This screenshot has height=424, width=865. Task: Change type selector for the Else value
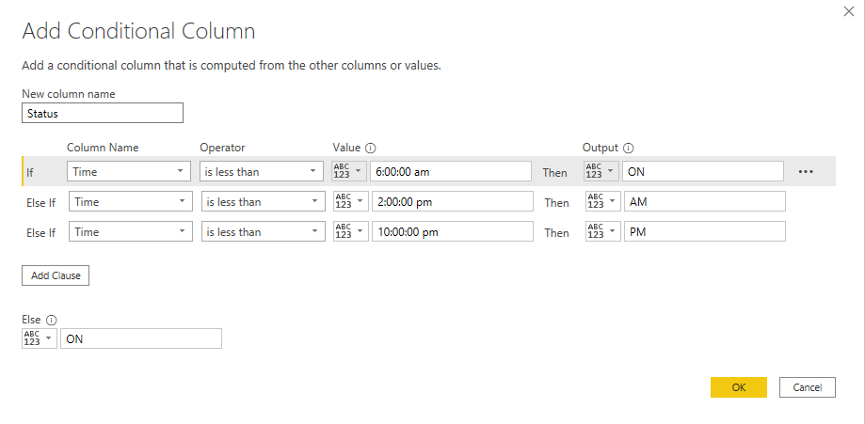tap(40, 338)
